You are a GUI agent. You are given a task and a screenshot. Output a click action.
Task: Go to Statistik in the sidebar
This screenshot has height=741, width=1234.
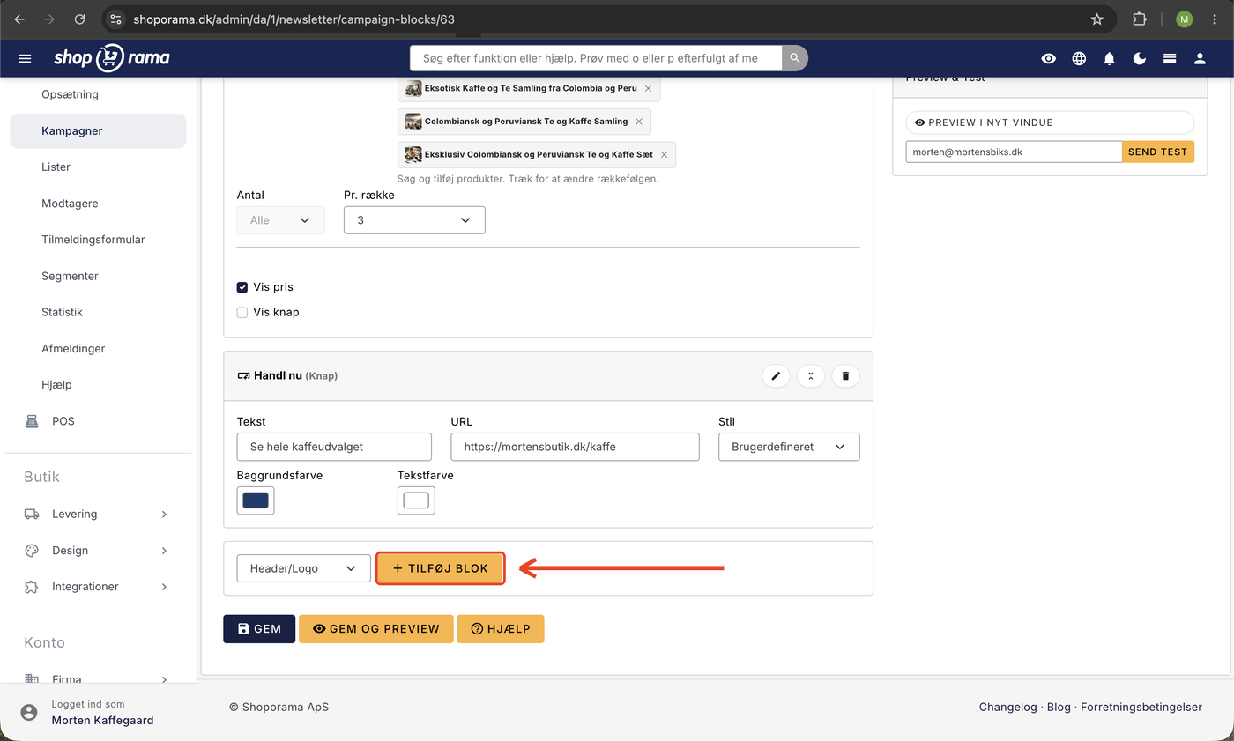pyautogui.click(x=62, y=312)
